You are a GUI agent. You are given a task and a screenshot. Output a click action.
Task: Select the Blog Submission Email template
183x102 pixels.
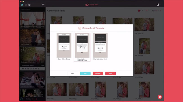pos(100,46)
